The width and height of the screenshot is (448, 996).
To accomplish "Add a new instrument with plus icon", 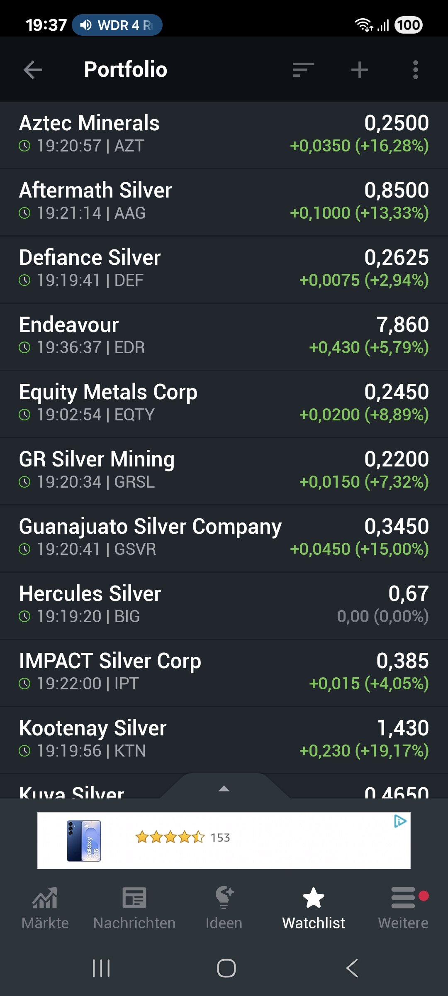I will (x=359, y=70).
